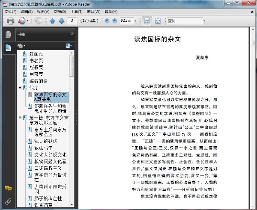Go to next page with down arrow
257x210 pixels.
pos(61,21)
